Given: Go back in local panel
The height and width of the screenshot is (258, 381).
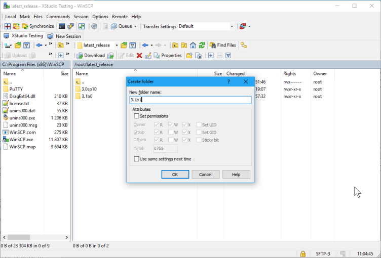Looking at the screenshot, I should pyautogui.click(x=39, y=46).
